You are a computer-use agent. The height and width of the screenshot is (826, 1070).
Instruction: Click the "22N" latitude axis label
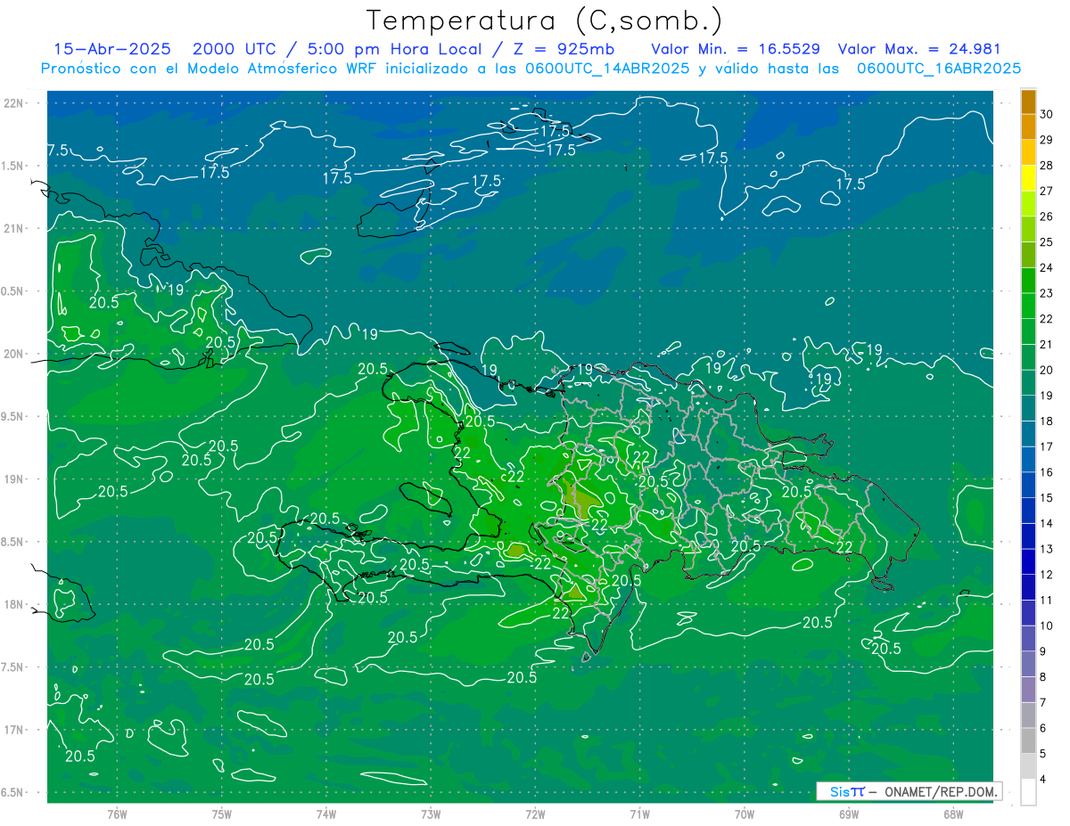pyautogui.click(x=14, y=103)
